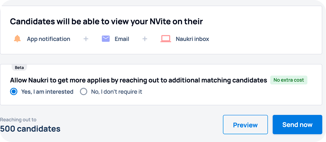
Task: Click the Beta badge
Action: [x=19, y=68]
